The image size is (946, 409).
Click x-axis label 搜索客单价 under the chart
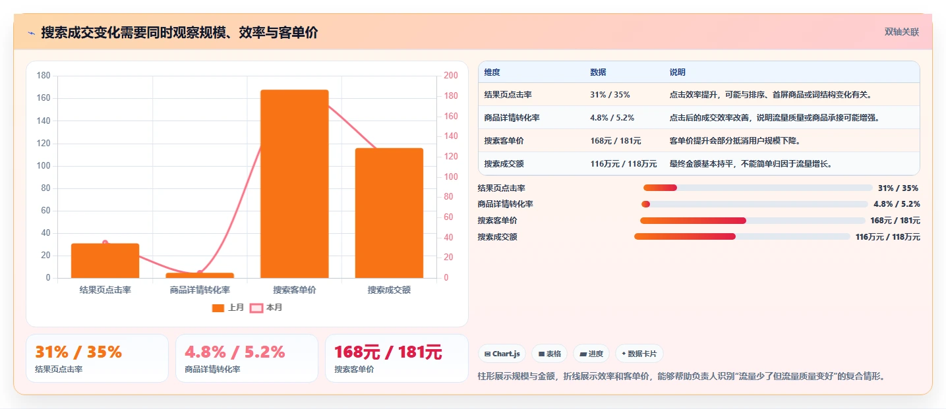[x=295, y=290]
